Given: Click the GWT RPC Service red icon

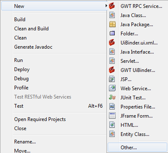Looking at the screenshot, I should coord(112,6).
